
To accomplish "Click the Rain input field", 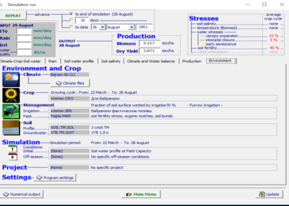I will (x=24, y=38).
